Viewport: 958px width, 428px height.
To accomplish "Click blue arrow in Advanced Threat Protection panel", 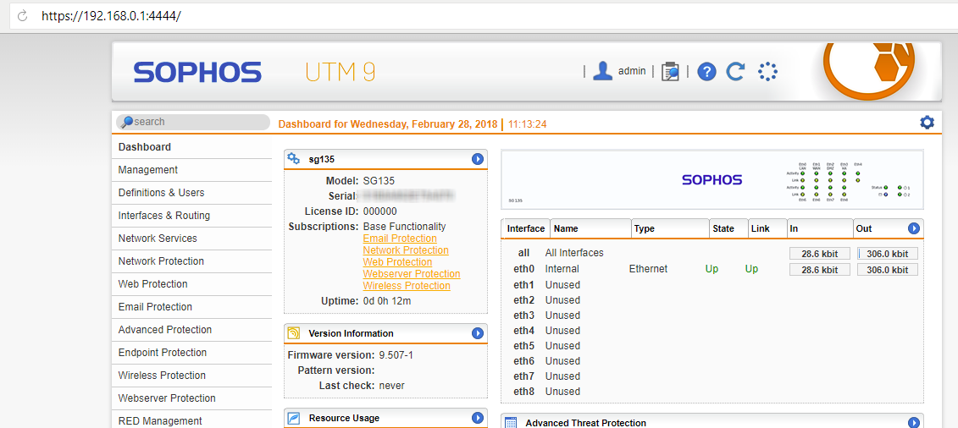I will [913, 423].
